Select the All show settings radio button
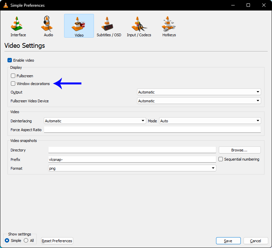Screen dimensions: 272x248 [26, 241]
